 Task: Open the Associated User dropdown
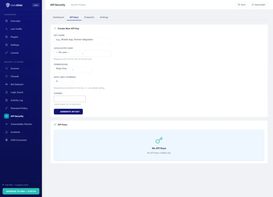(82, 53)
